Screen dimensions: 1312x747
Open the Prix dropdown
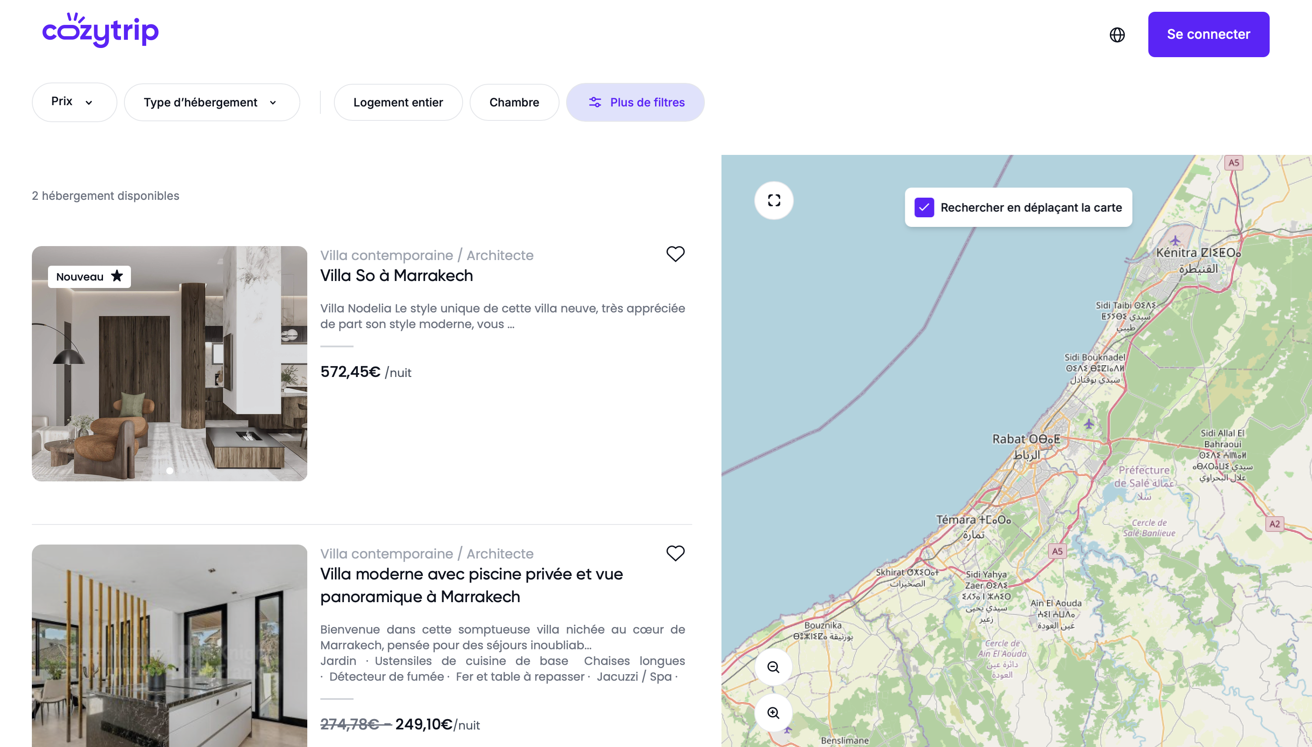pyautogui.click(x=74, y=102)
